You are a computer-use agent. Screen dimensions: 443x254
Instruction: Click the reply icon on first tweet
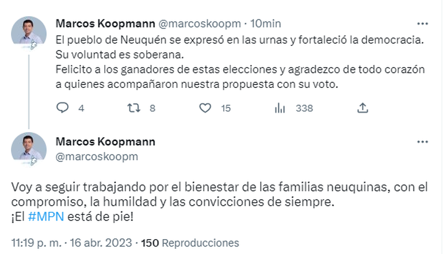click(x=63, y=107)
